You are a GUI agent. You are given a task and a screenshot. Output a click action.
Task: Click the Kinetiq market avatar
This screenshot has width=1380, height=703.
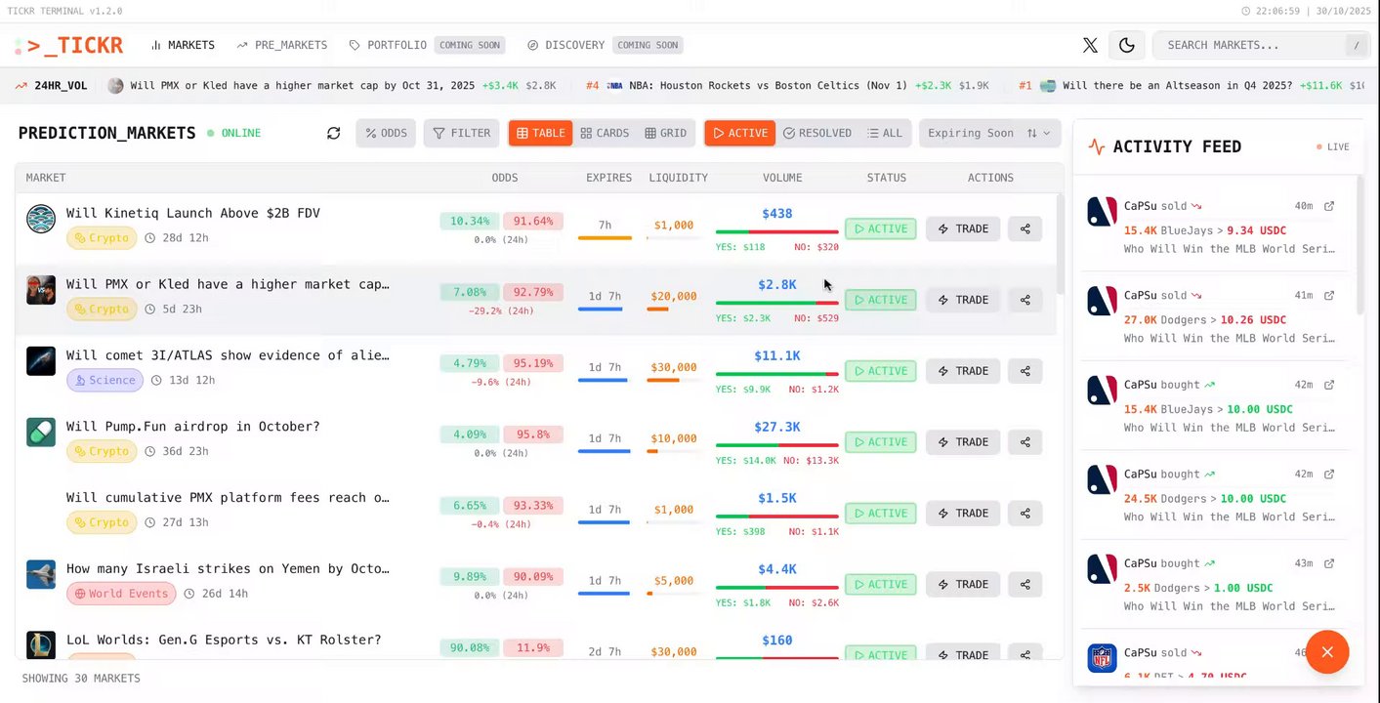point(41,219)
